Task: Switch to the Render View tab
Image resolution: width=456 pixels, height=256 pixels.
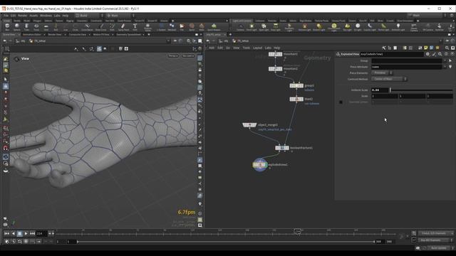Action: (x=55, y=35)
